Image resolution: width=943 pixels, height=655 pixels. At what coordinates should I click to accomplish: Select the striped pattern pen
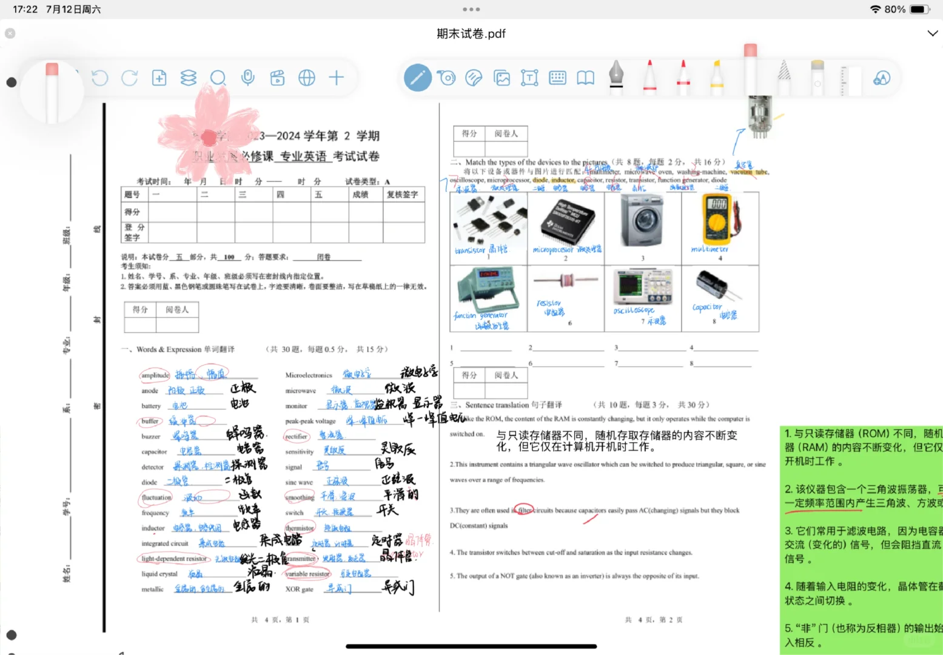coord(784,76)
